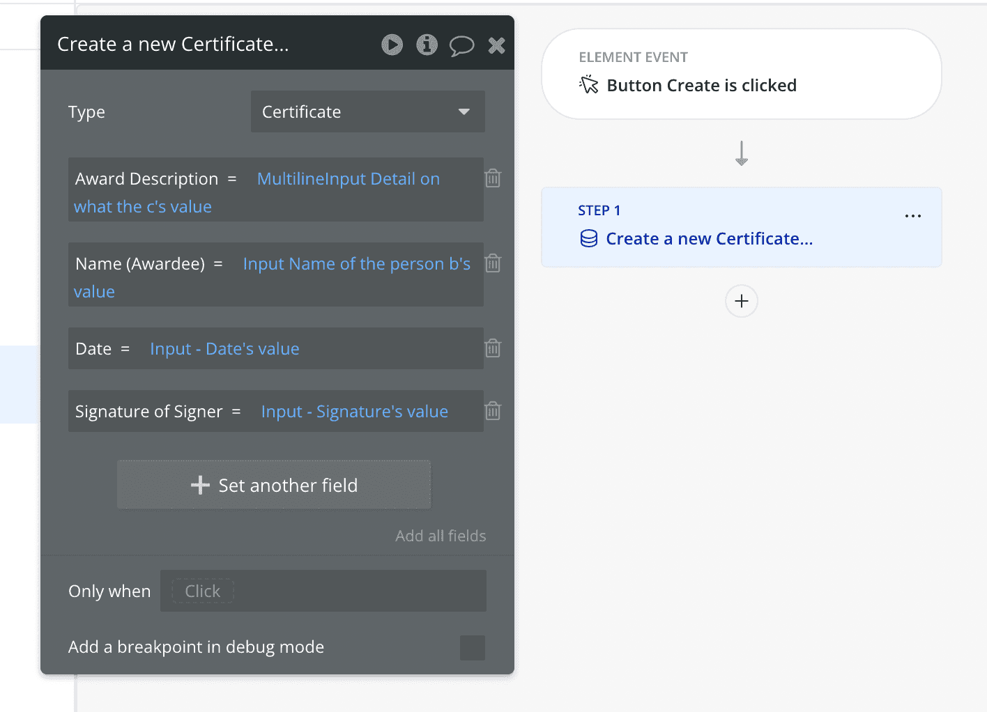987x712 pixels.
Task: Edit the Input Name of the person expression
Action: [356, 264]
